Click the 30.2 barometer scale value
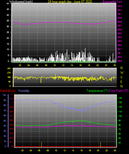Screen dimensions: 129x154 coord(120,6)
